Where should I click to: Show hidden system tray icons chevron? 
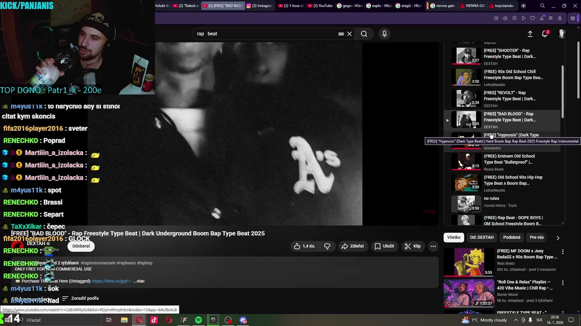[516, 320]
